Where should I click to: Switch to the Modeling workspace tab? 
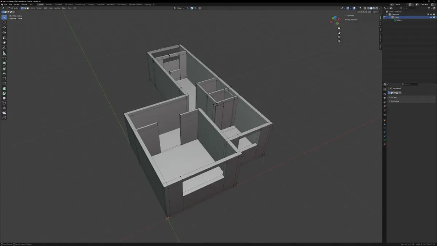click(49, 4)
